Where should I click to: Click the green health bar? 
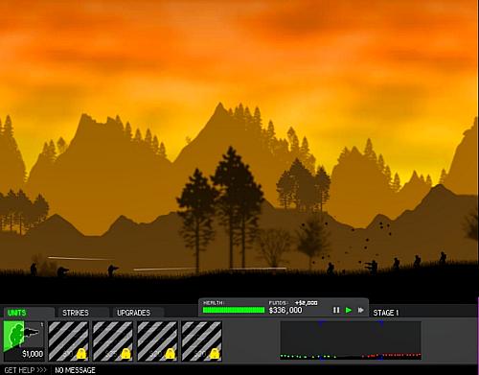click(234, 310)
